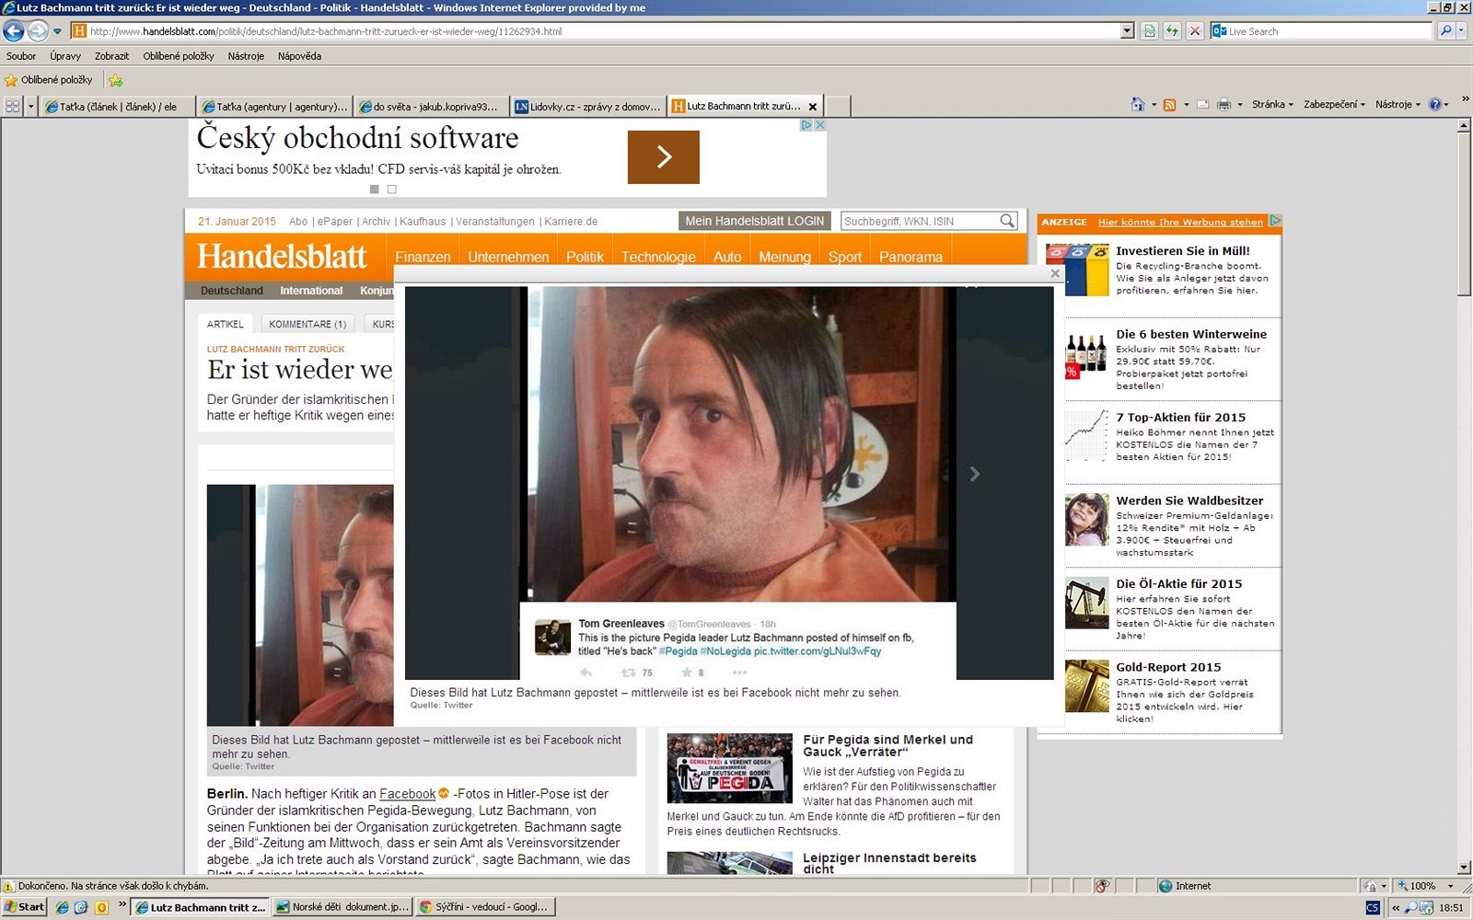Screen dimensions: 1473x920
Task: Select the second ad carousel dot
Action: point(392,190)
